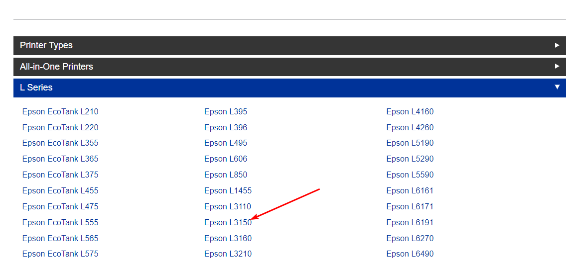Go to the Epson L5190 page
This screenshot has width=566, height=265.
pyautogui.click(x=410, y=143)
